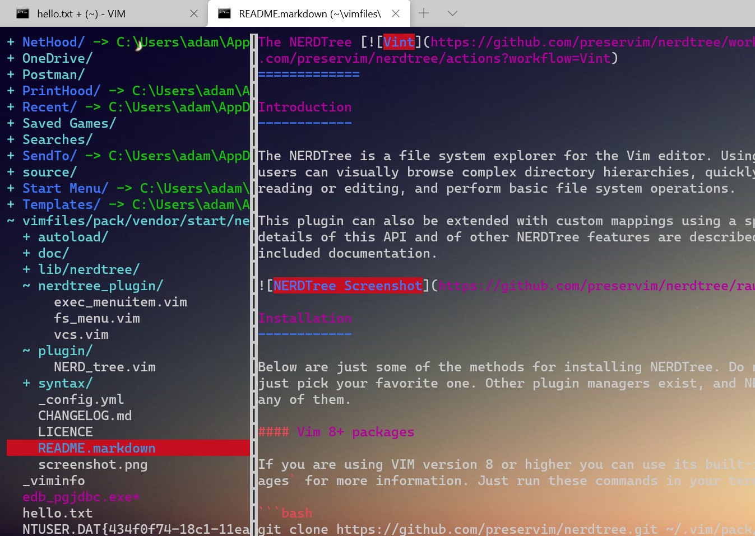Click the NERDTree Screenshot link
The height and width of the screenshot is (536, 755).
[x=348, y=286]
